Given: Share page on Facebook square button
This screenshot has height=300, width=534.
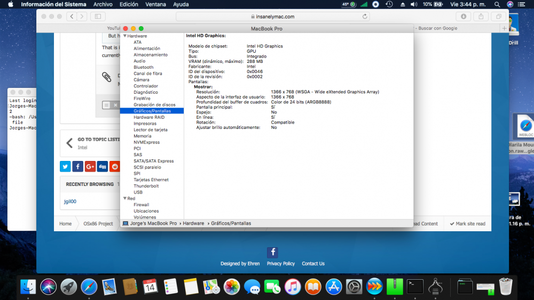Looking at the screenshot, I should 77,166.
